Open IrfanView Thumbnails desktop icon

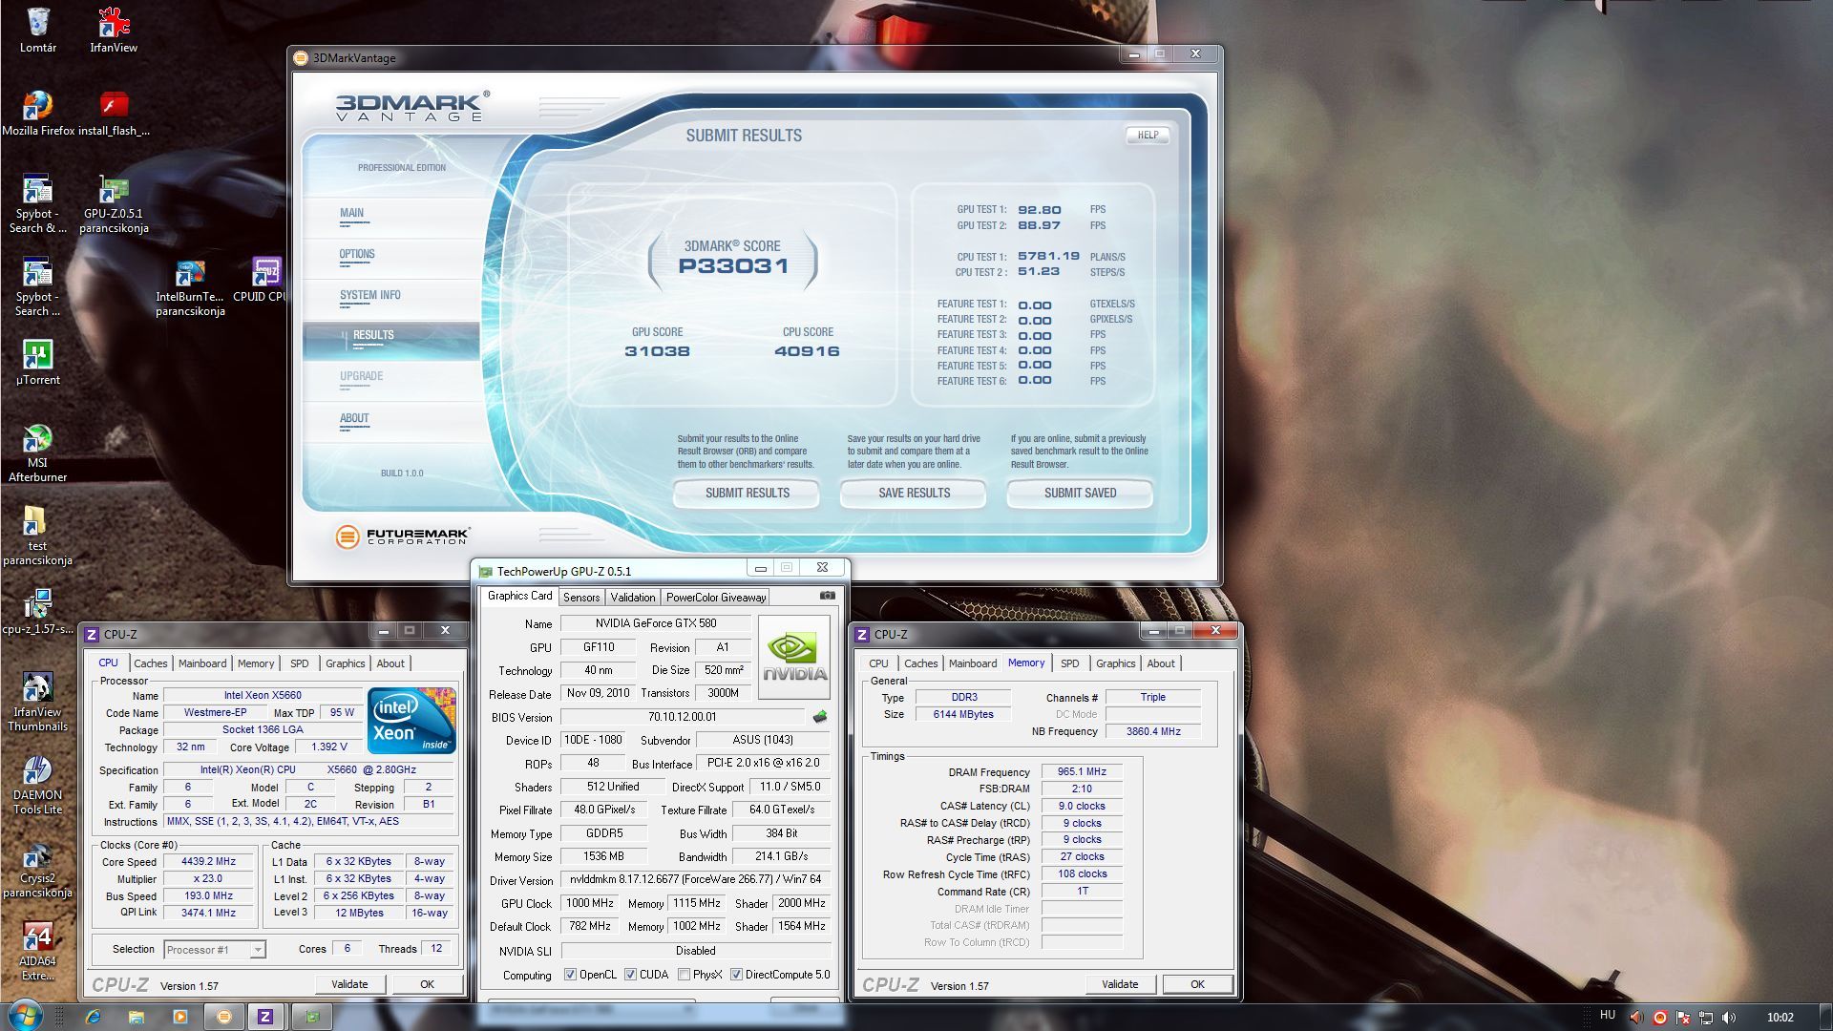coord(38,702)
